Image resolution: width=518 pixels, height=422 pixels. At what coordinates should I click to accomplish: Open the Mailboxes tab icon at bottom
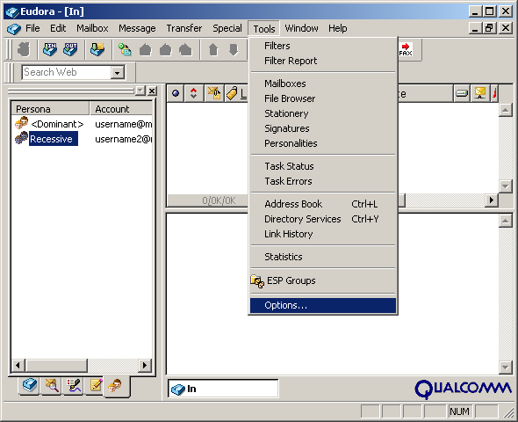(x=29, y=385)
